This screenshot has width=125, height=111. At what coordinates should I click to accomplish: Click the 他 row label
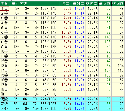point(4,94)
